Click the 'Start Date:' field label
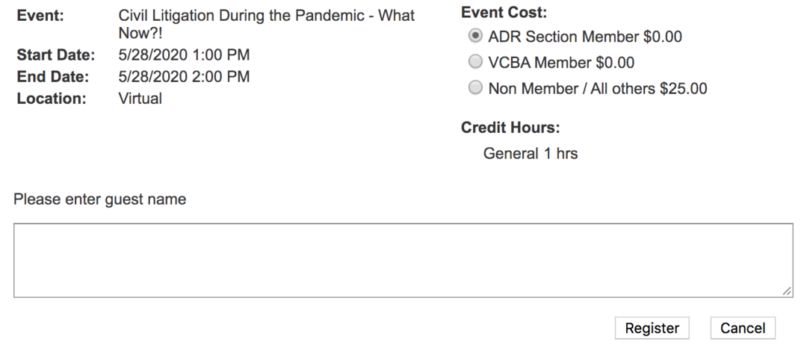 tap(56, 55)
